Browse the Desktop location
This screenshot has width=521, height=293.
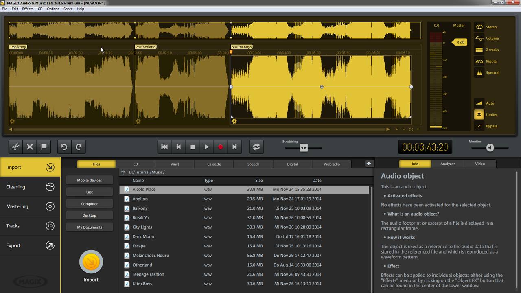point(90,216)
